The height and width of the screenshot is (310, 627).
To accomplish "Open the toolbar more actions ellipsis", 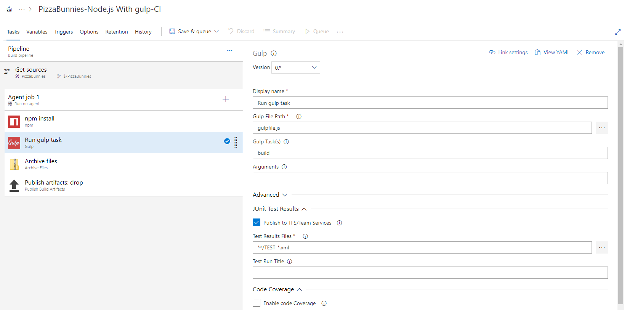I will pyautogui.click(x=340, y=32).
